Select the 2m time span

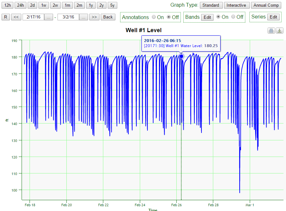pyautogui.click(x=79, y=5)
